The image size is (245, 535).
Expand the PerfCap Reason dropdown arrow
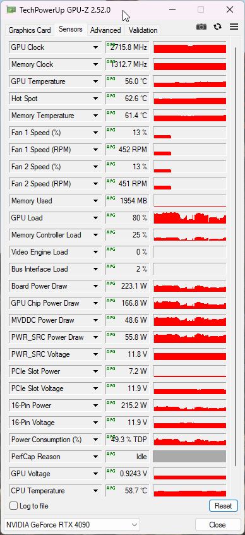click(x=95, y=457)
